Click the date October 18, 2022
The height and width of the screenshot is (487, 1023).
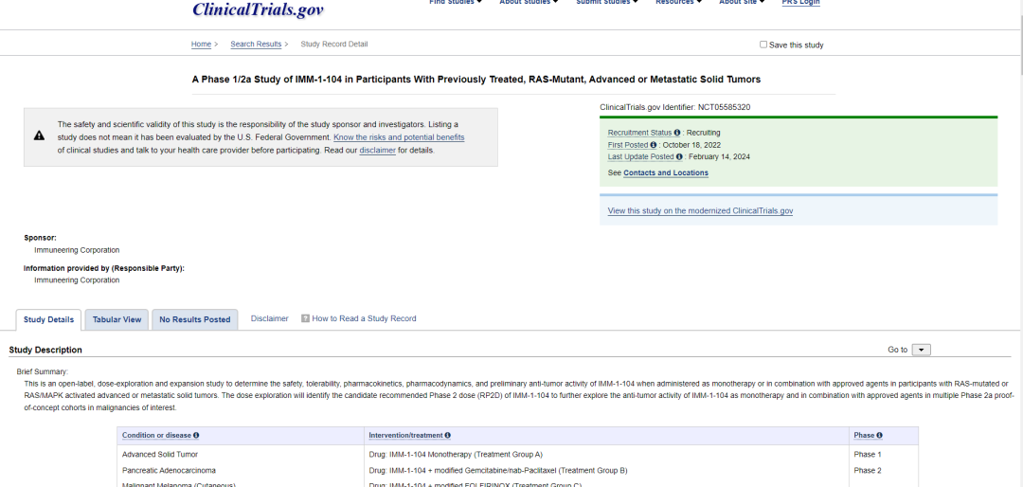(x=691, y=145)
